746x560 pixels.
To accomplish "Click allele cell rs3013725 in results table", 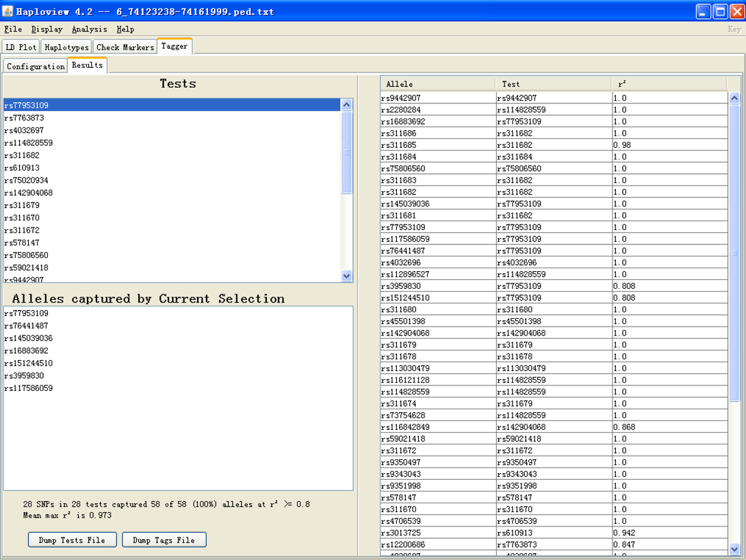I will point(438,533).
